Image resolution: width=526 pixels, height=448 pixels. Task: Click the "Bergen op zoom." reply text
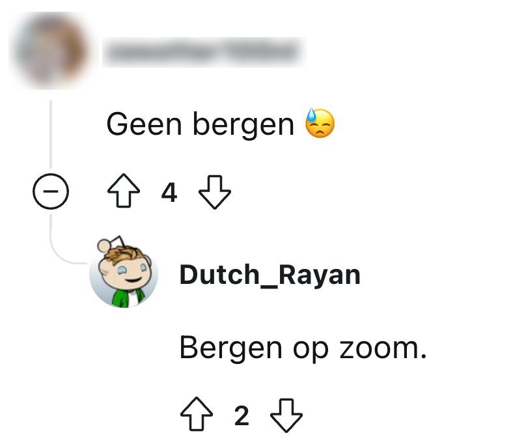coord(303,348)
